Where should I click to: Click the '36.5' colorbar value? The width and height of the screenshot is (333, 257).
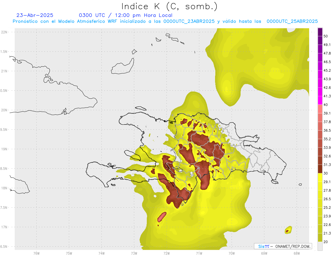327,130
